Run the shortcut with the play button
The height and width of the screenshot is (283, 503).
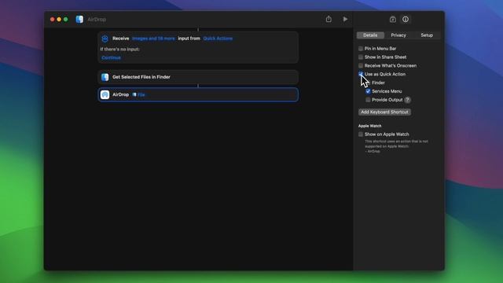pos(345,19)
